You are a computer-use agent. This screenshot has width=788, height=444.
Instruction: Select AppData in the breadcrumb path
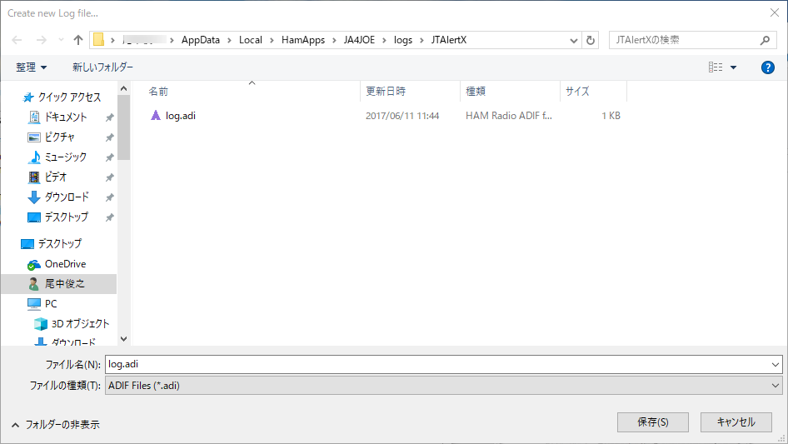(x=201, y=40)
